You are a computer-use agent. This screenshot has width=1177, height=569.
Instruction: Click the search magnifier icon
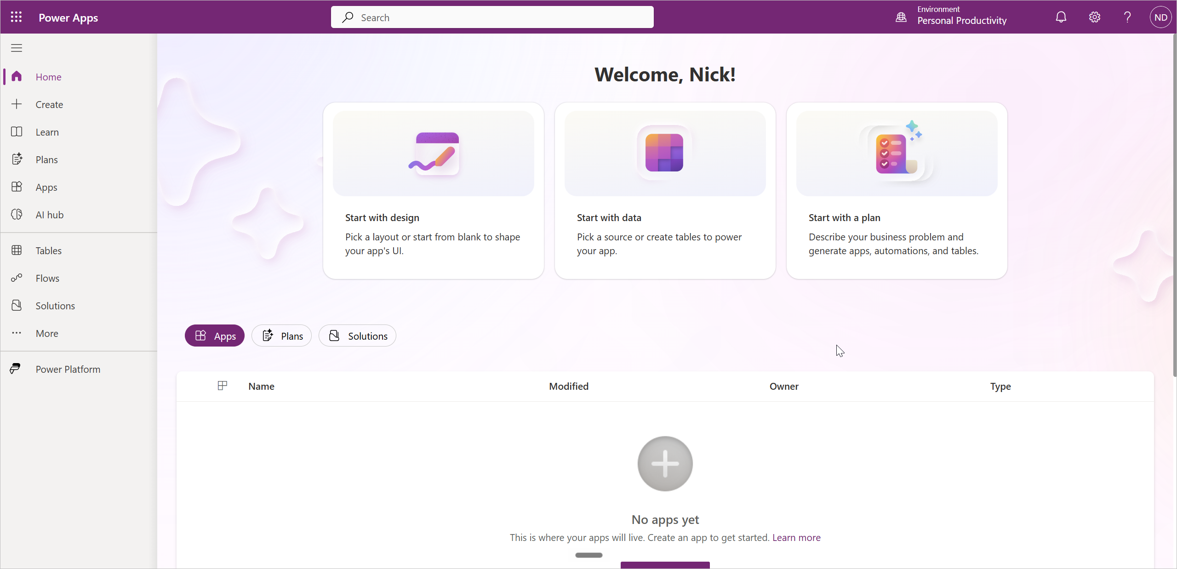(348, 17)
